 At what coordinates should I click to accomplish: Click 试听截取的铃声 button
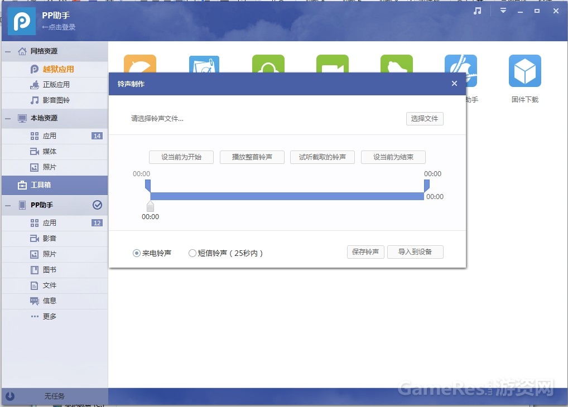(x=322, y=157)
